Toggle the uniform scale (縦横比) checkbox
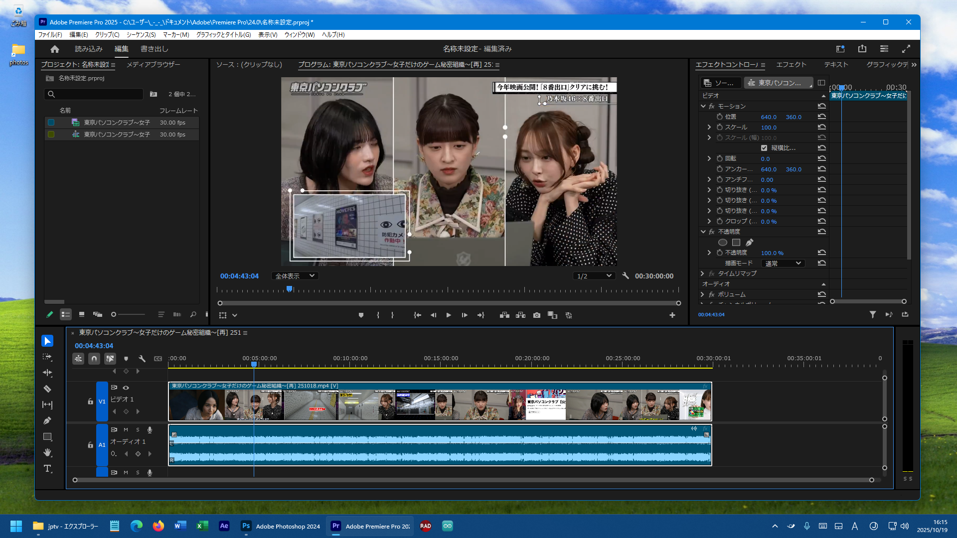 pos(764,148)
